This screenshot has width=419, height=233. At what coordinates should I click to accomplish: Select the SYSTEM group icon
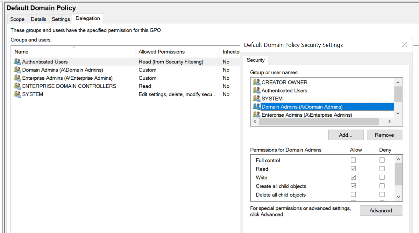[18, 94]
